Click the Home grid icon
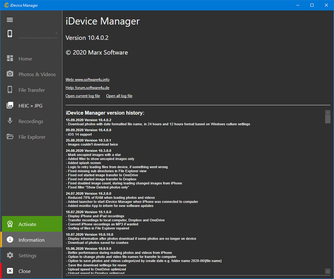Image resolution: width=334 pixels, height=279 pixels. [10, 59]
